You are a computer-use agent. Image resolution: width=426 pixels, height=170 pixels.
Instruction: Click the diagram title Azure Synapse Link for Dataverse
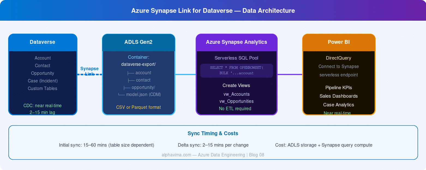pyautogui.click(x=213, y=11)
